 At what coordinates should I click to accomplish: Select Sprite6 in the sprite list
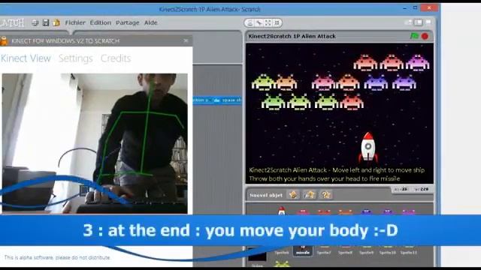pyautogui.click(x=282, y=250)
